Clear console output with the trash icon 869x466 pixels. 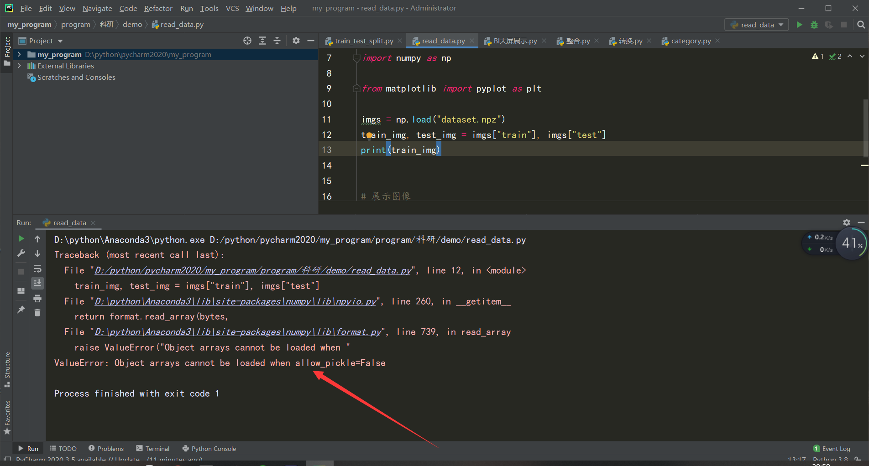pyautogui.click(x=37, y=313)
